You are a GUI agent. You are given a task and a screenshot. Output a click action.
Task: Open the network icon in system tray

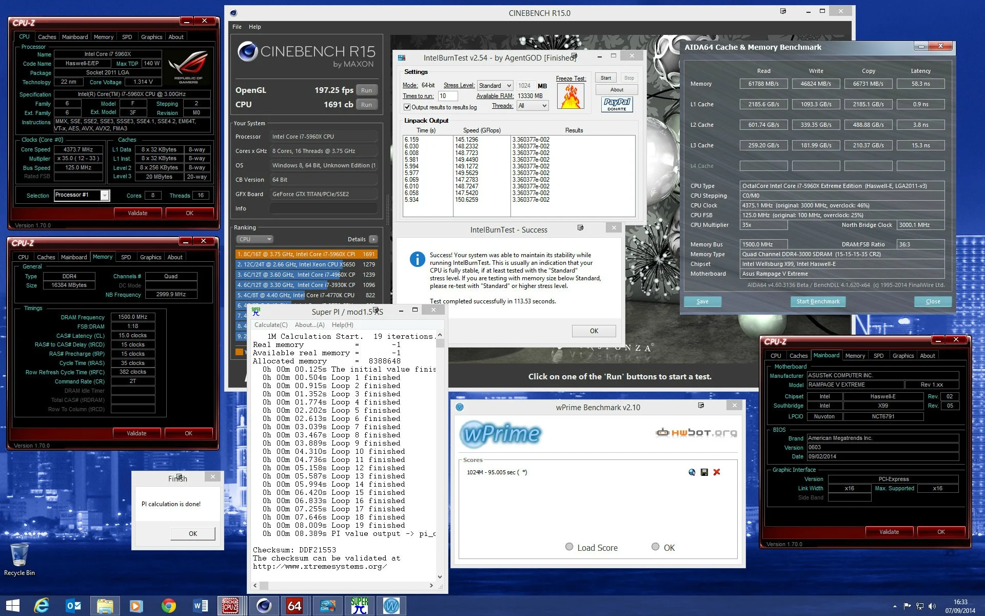pos(920,606)
